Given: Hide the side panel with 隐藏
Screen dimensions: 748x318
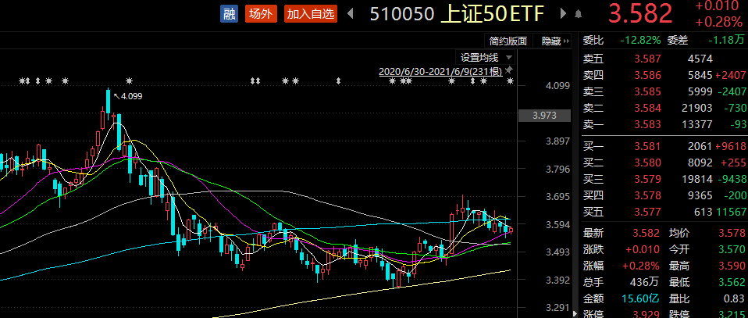Looking at the screenshot, I should click(x=551, y=41).
